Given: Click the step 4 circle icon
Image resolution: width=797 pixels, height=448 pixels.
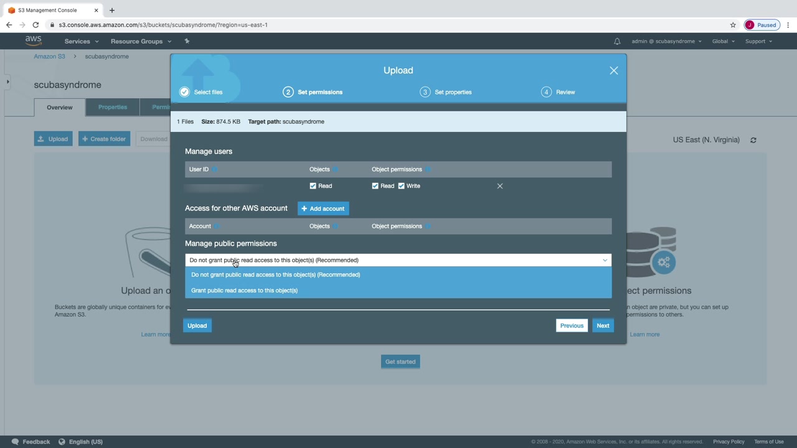Looking at the screenshot, I should pos(546,92).
